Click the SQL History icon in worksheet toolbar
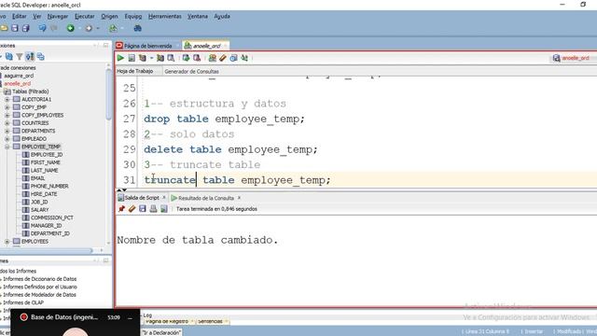 point(233,58)
